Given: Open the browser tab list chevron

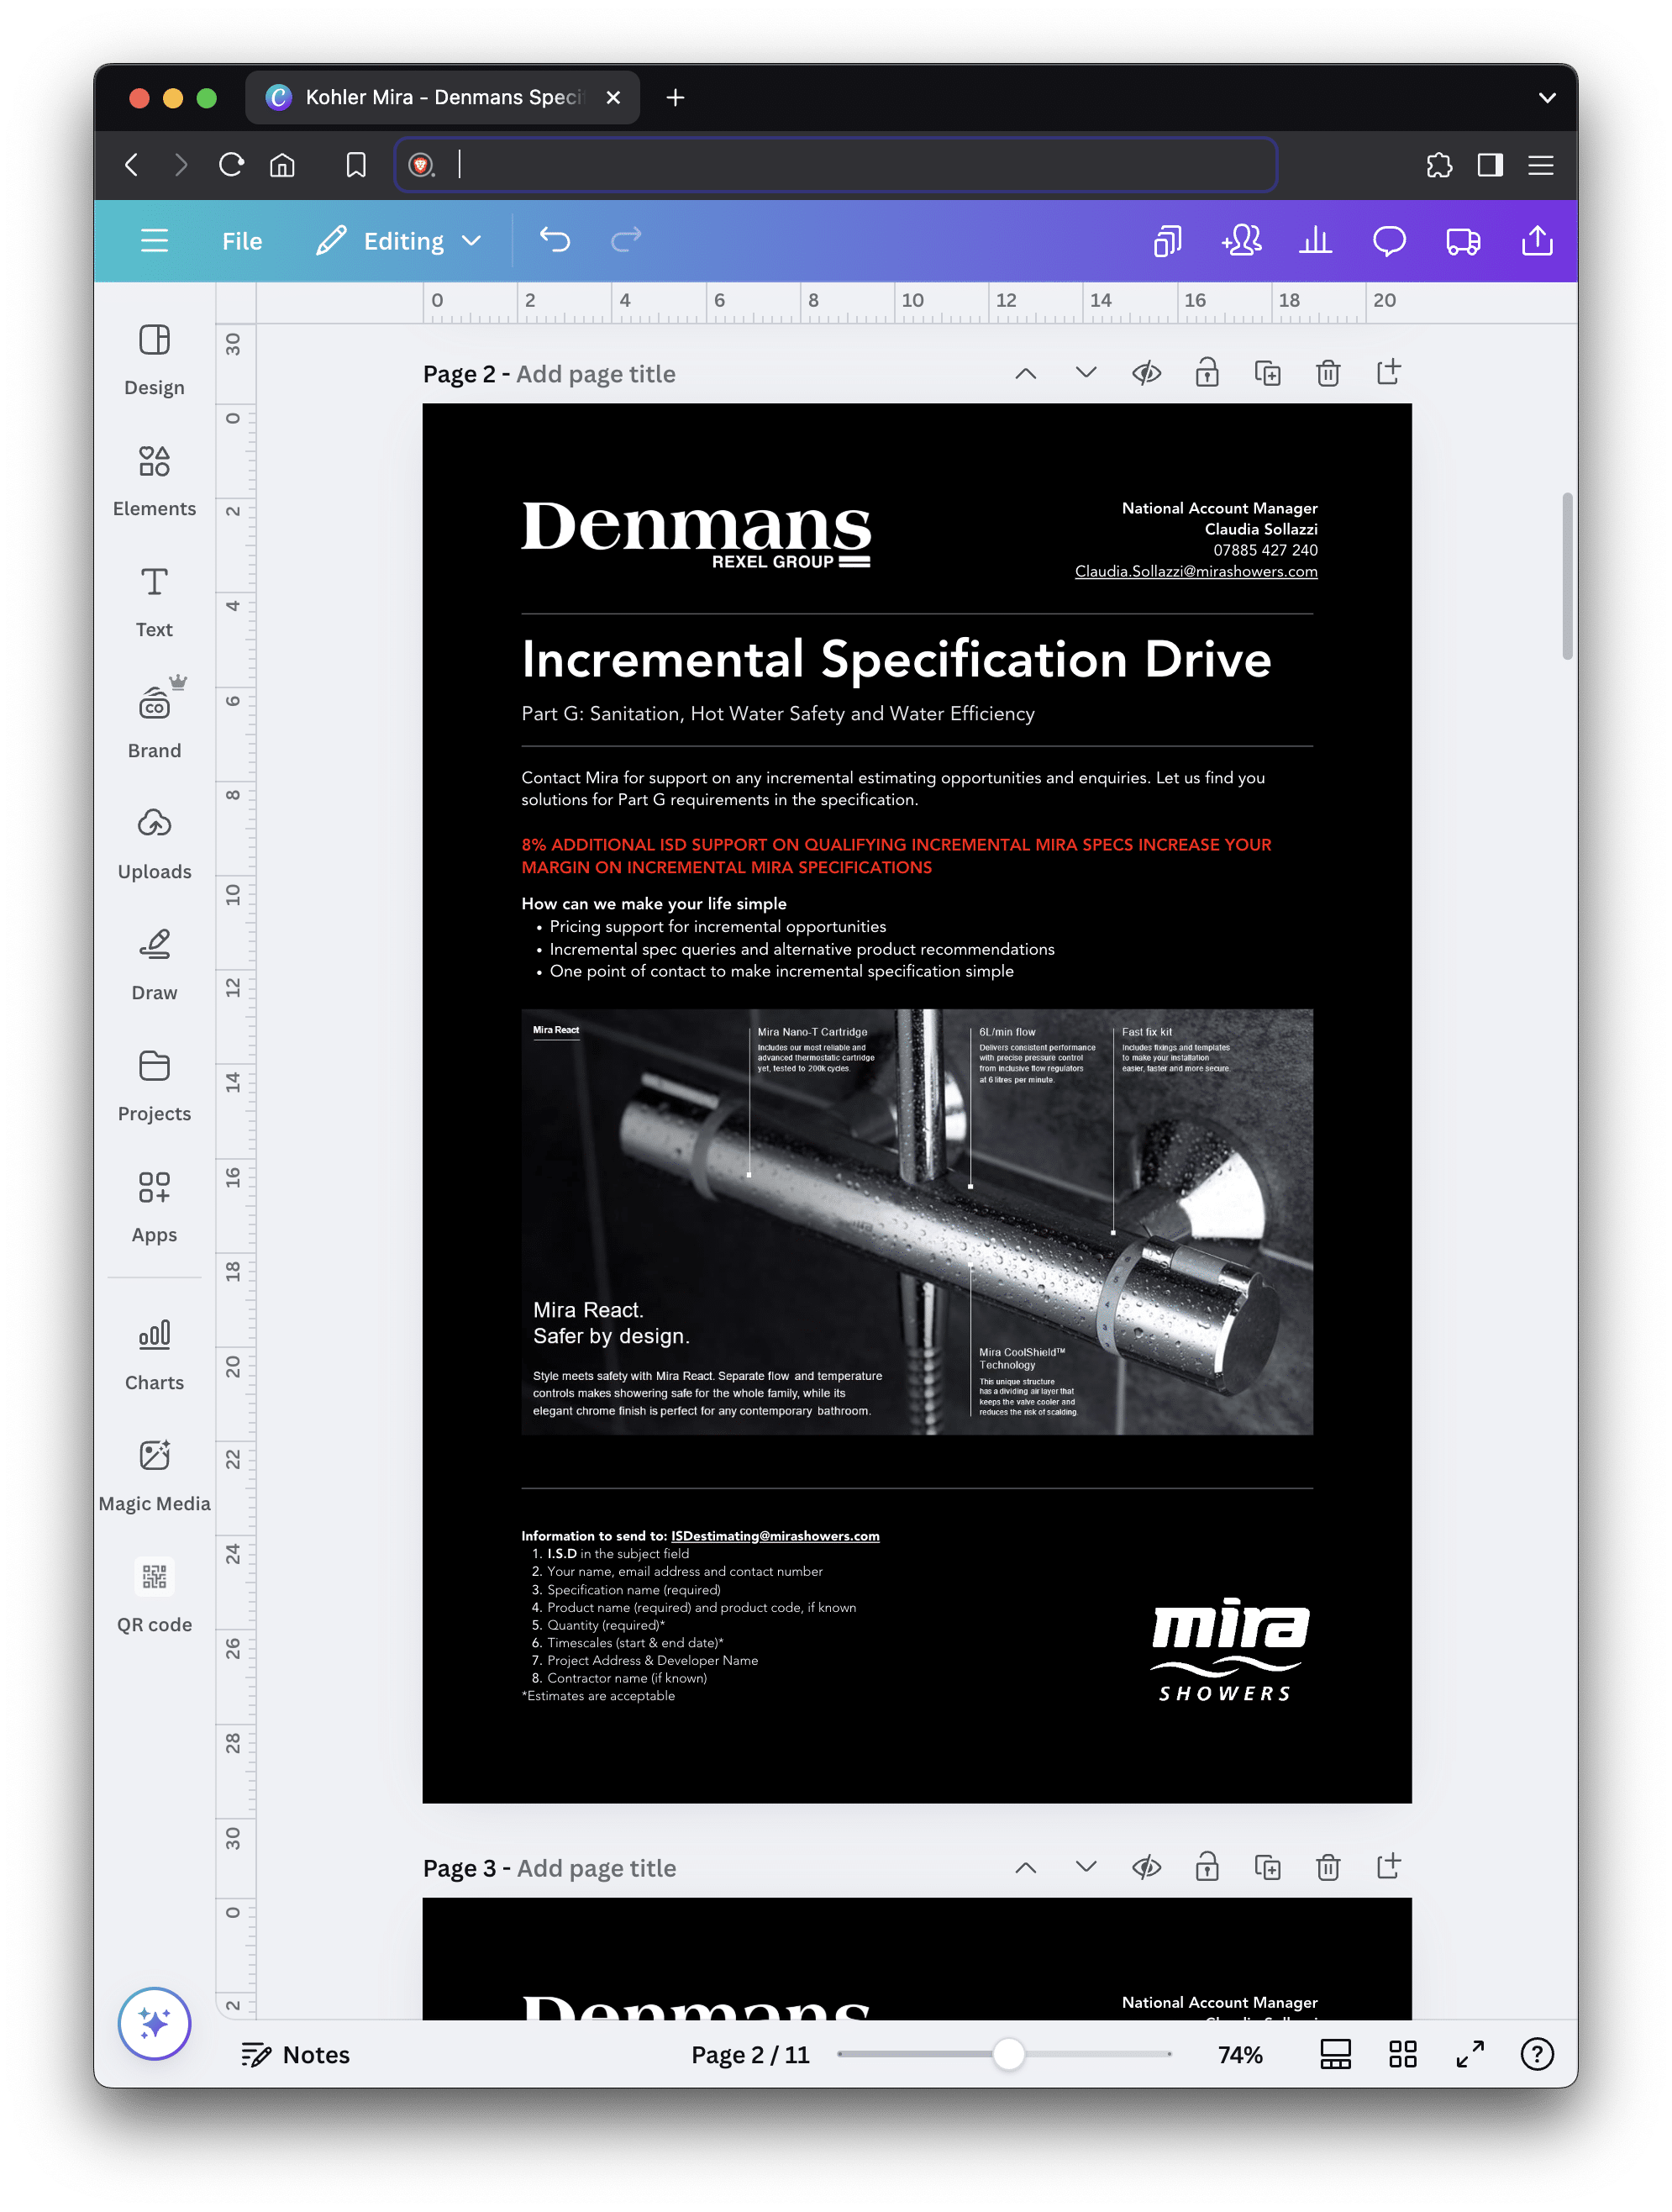Looking at the screenshot, I should tap(1547, 98).
